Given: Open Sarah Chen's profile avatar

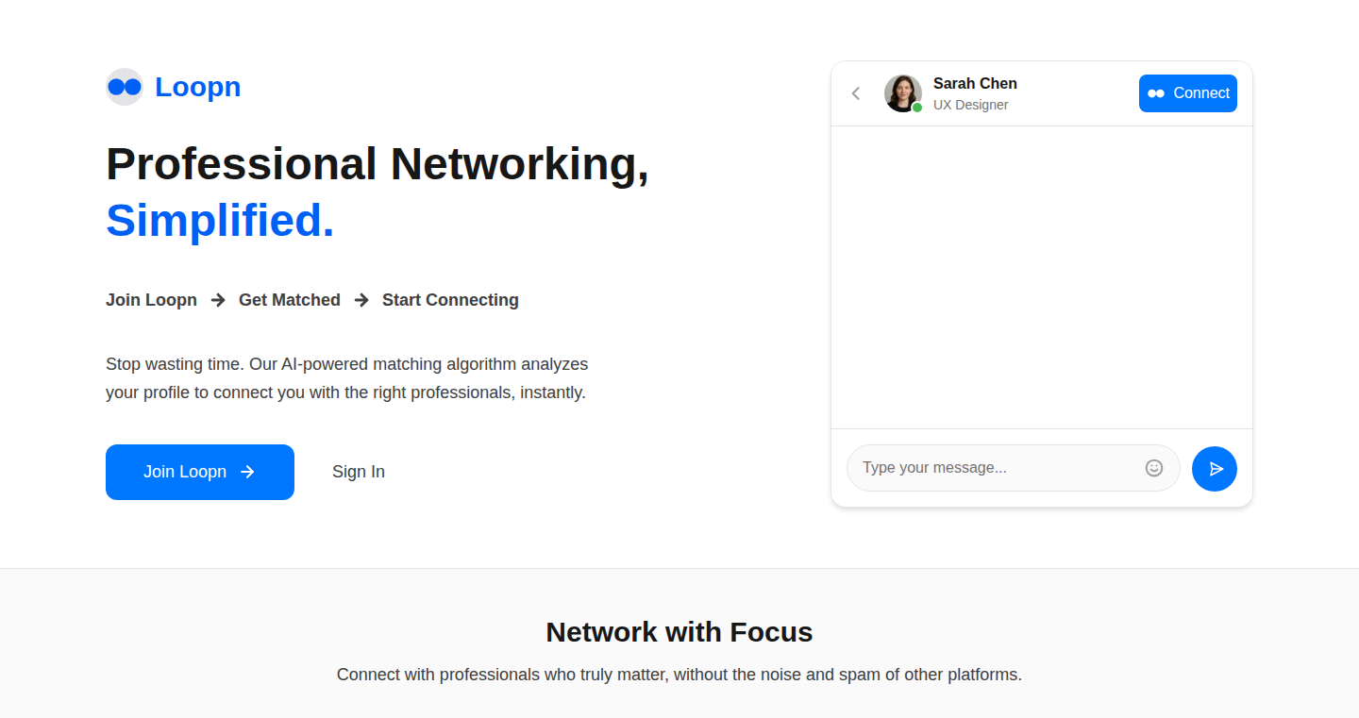Looking at the screenshot, I should click(x=903, y=93).
